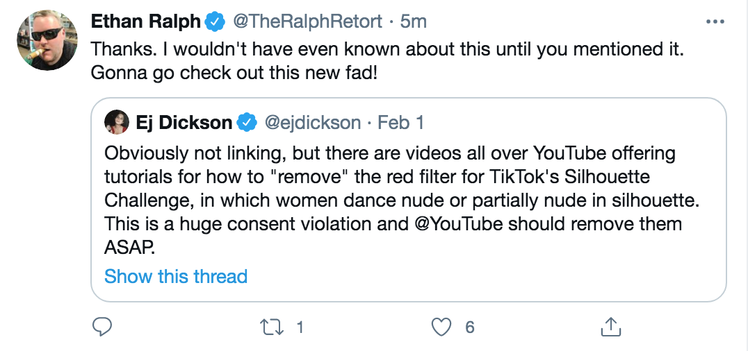Open the quoted tweet body text
Image resolution: width=748 pixels, height=351 pixels.
(x=402, y=200)
